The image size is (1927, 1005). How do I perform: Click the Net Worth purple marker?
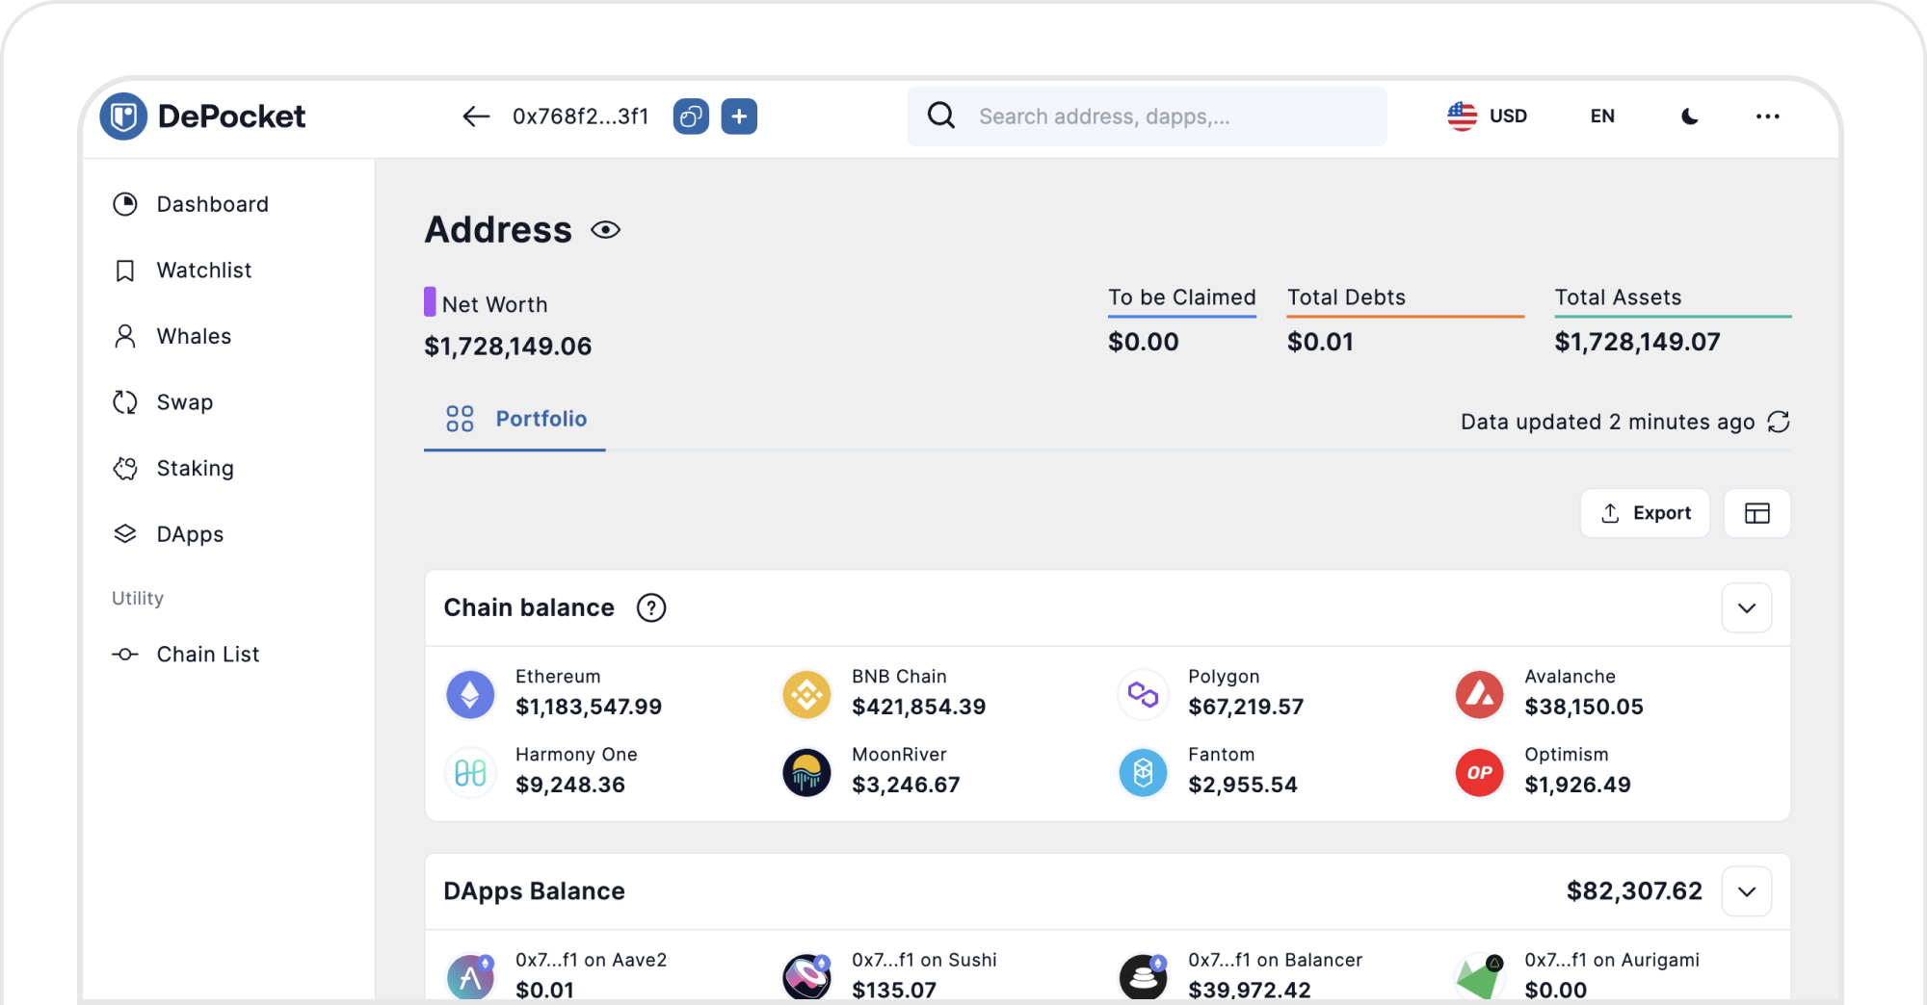pos(430,301)
